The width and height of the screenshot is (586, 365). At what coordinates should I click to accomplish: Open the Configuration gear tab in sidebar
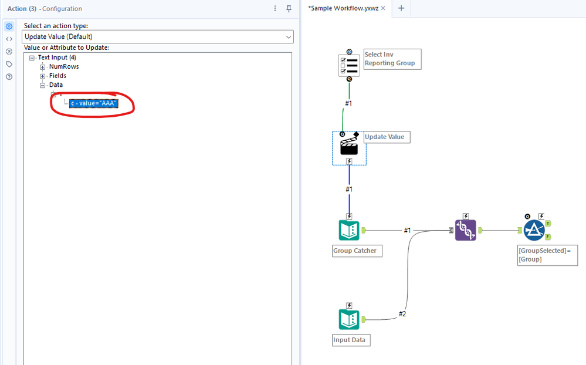coord(9,26)
